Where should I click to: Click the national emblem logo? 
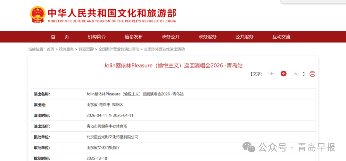click(x=37, y=14)
